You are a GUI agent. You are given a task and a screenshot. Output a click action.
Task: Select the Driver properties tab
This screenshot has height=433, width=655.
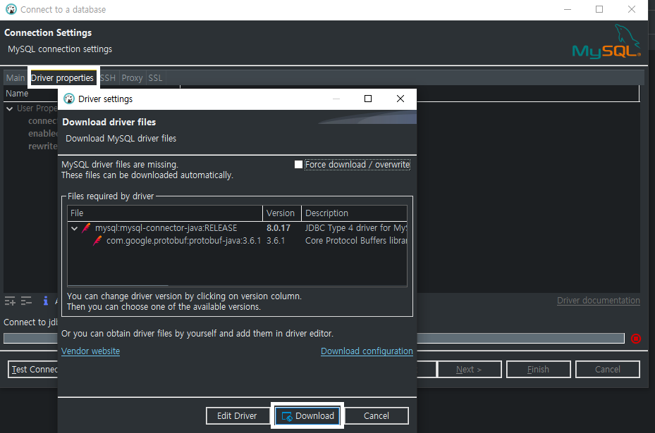[62, 78]
